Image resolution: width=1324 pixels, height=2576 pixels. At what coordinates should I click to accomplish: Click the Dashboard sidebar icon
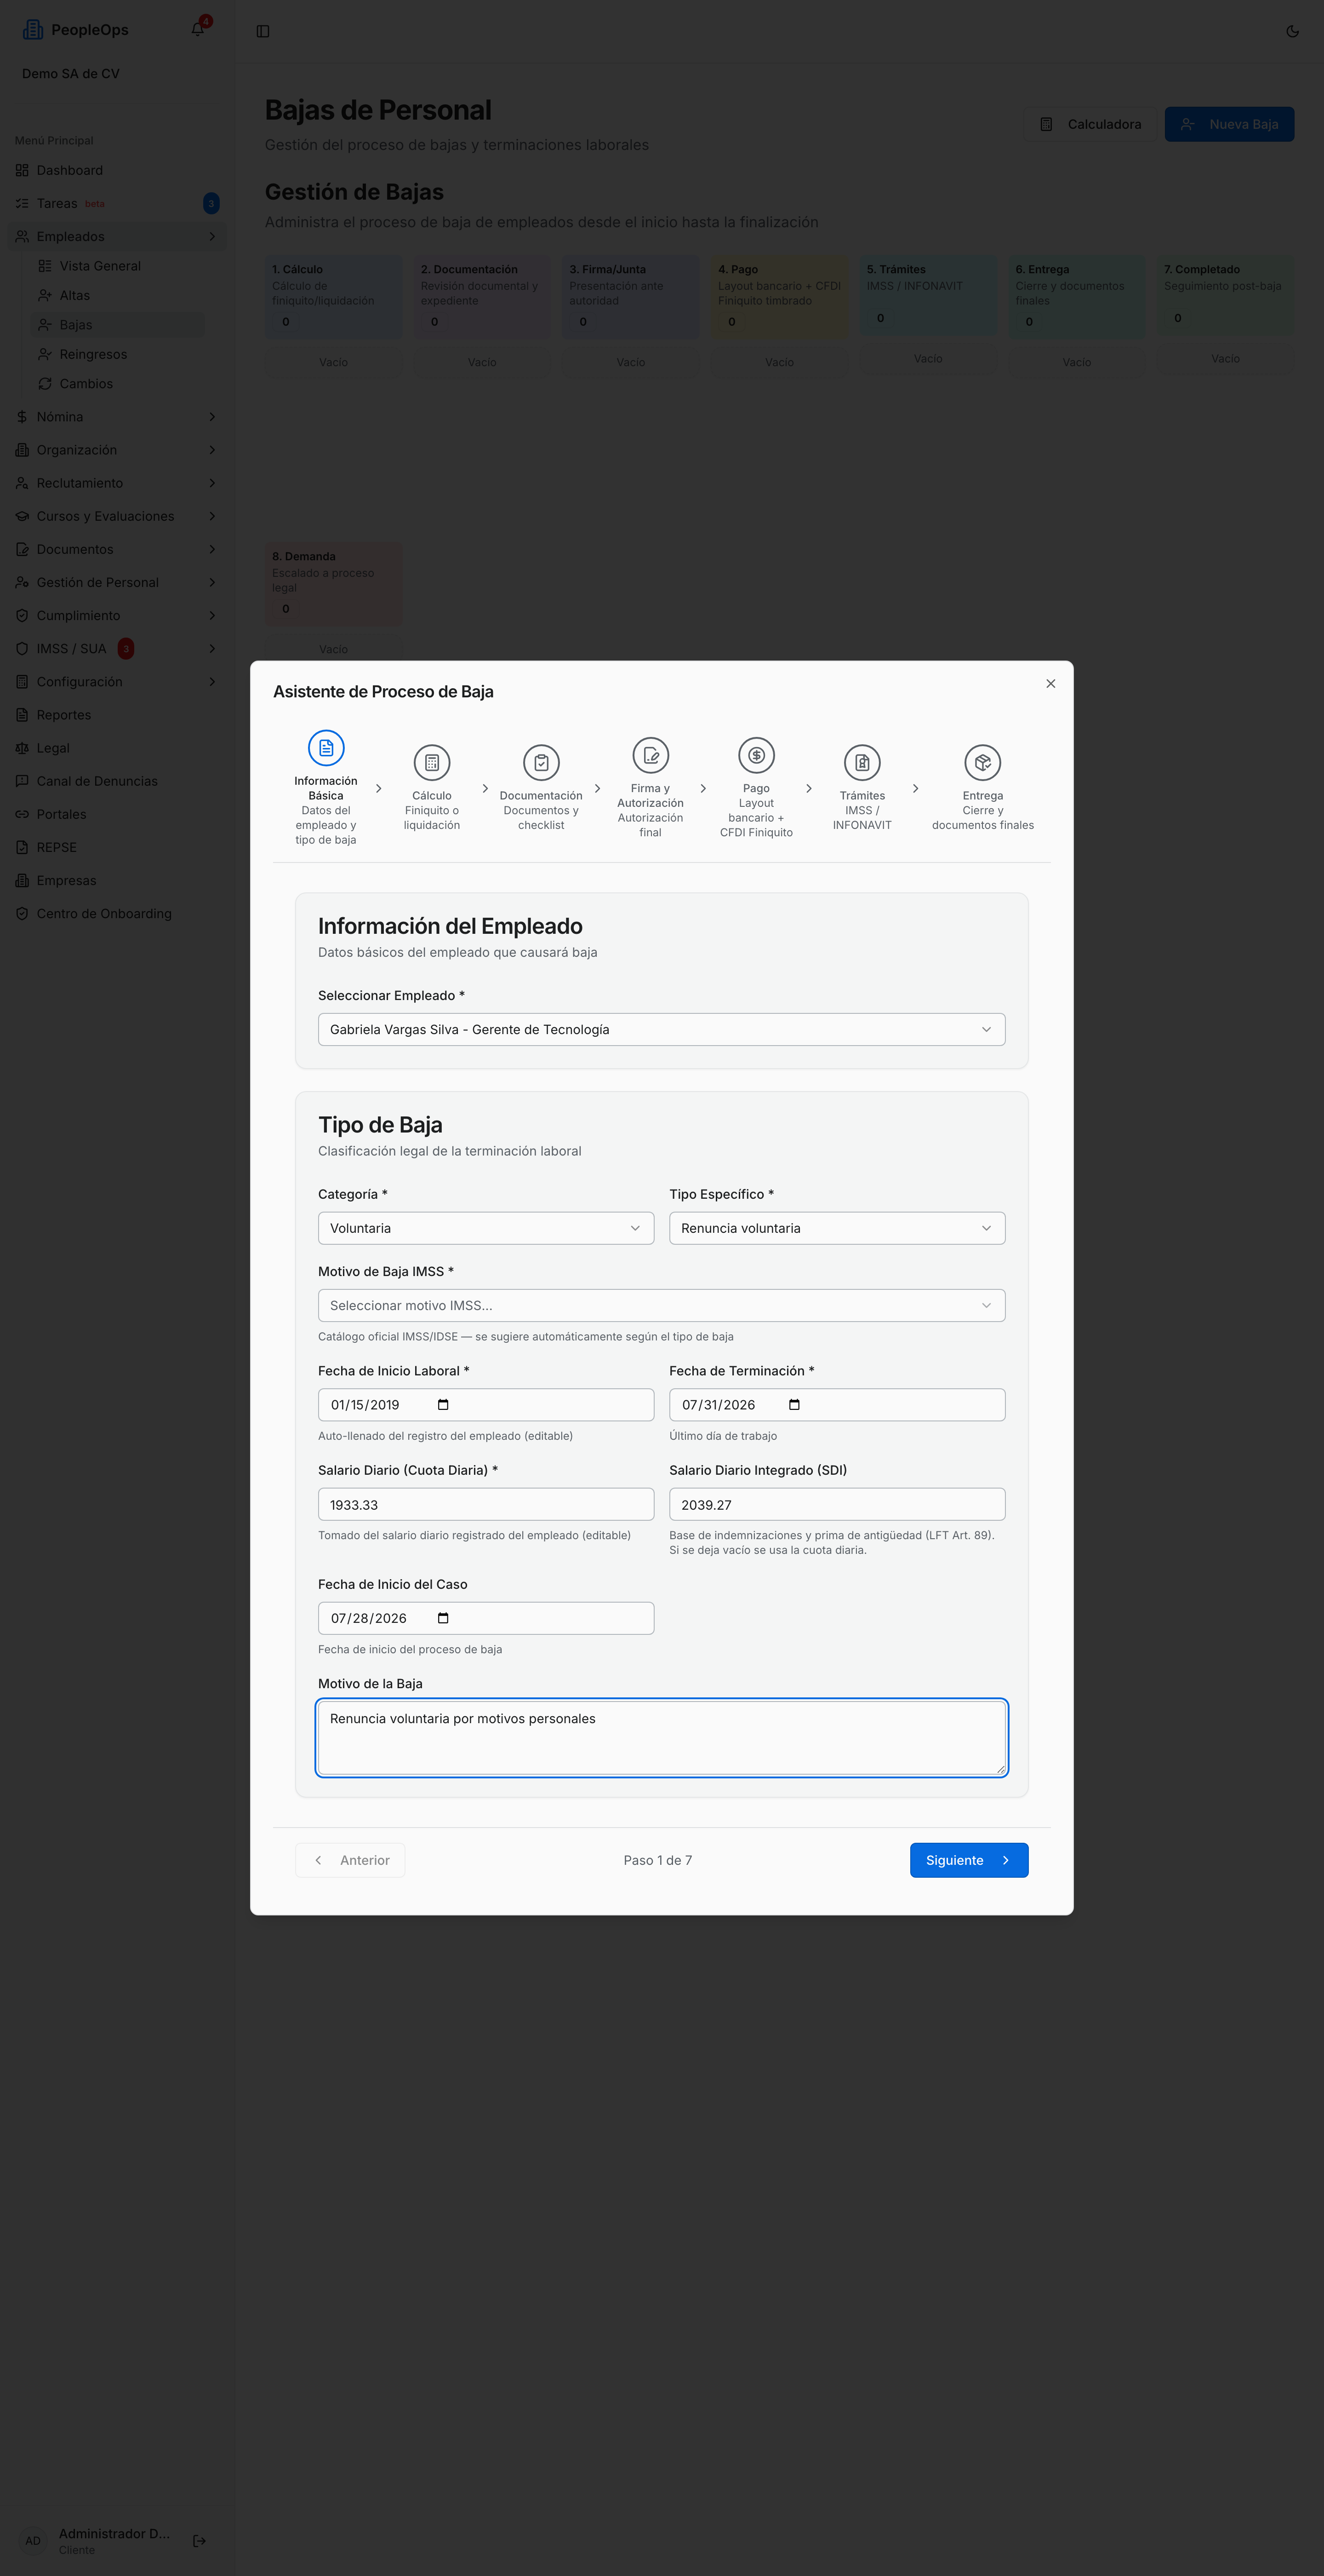pyautogui.click(x=22, y=170)
